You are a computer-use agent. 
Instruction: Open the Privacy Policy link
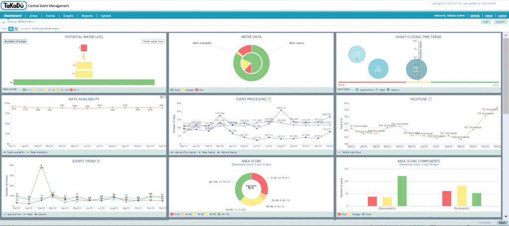click(484, 223)
